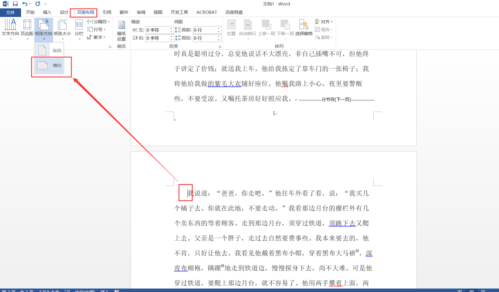The width and height of the screenshot is (499, 292).
Task: Click the underlined phrase 须跳下去
Action: (x=342, y=223)
